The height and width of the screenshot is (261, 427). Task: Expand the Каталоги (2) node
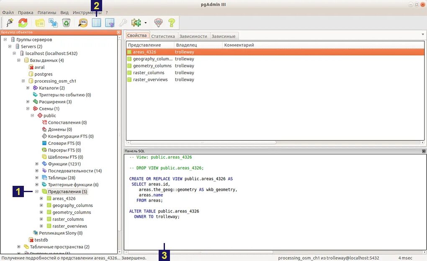[28, 88]
